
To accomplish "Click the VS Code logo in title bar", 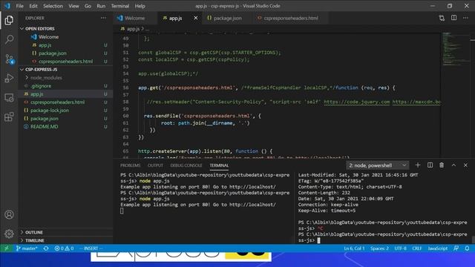I will 7,6.
